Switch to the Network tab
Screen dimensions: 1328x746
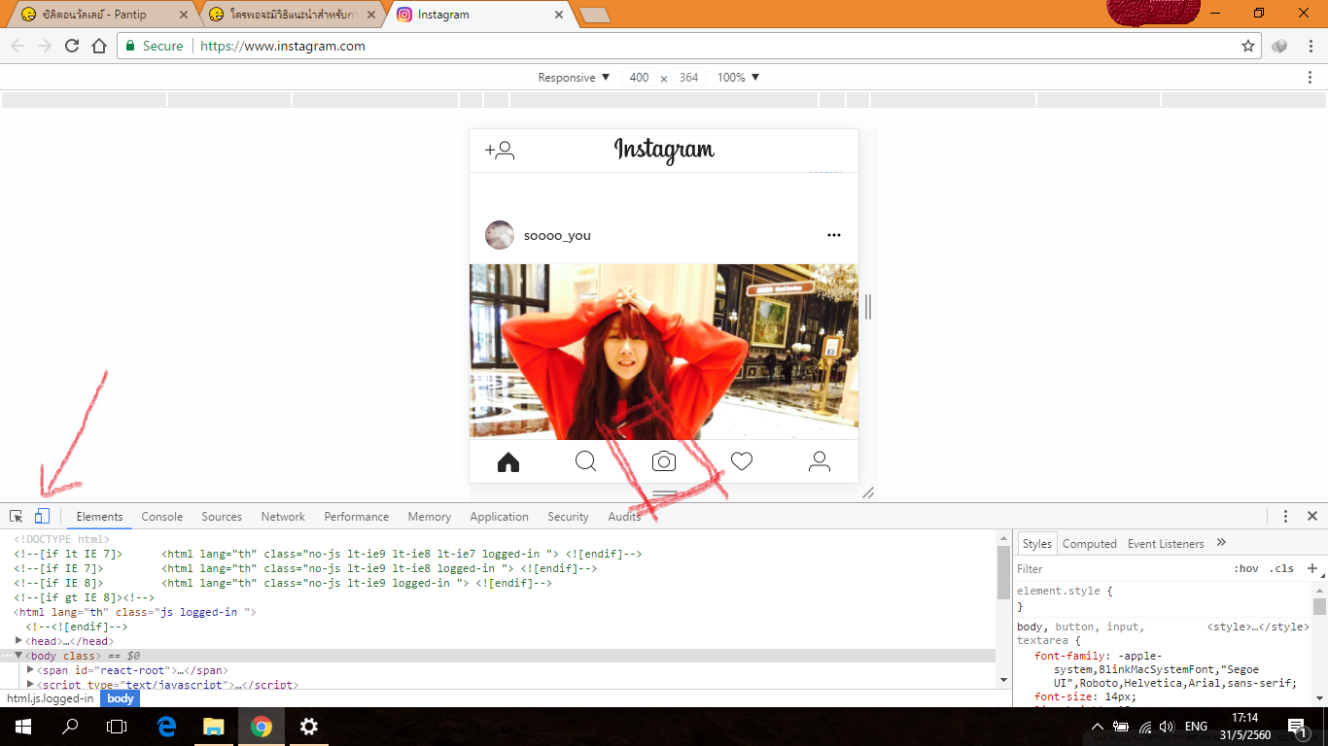283,517
